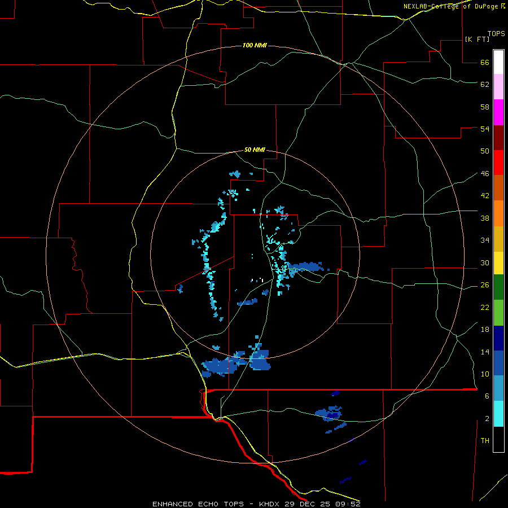Image resolution: width=508 pixels, height=508 pixels.
Task: Click the dark orange swatch between 46 and 42
Action: pyautogui.click(x=498, y=188)
